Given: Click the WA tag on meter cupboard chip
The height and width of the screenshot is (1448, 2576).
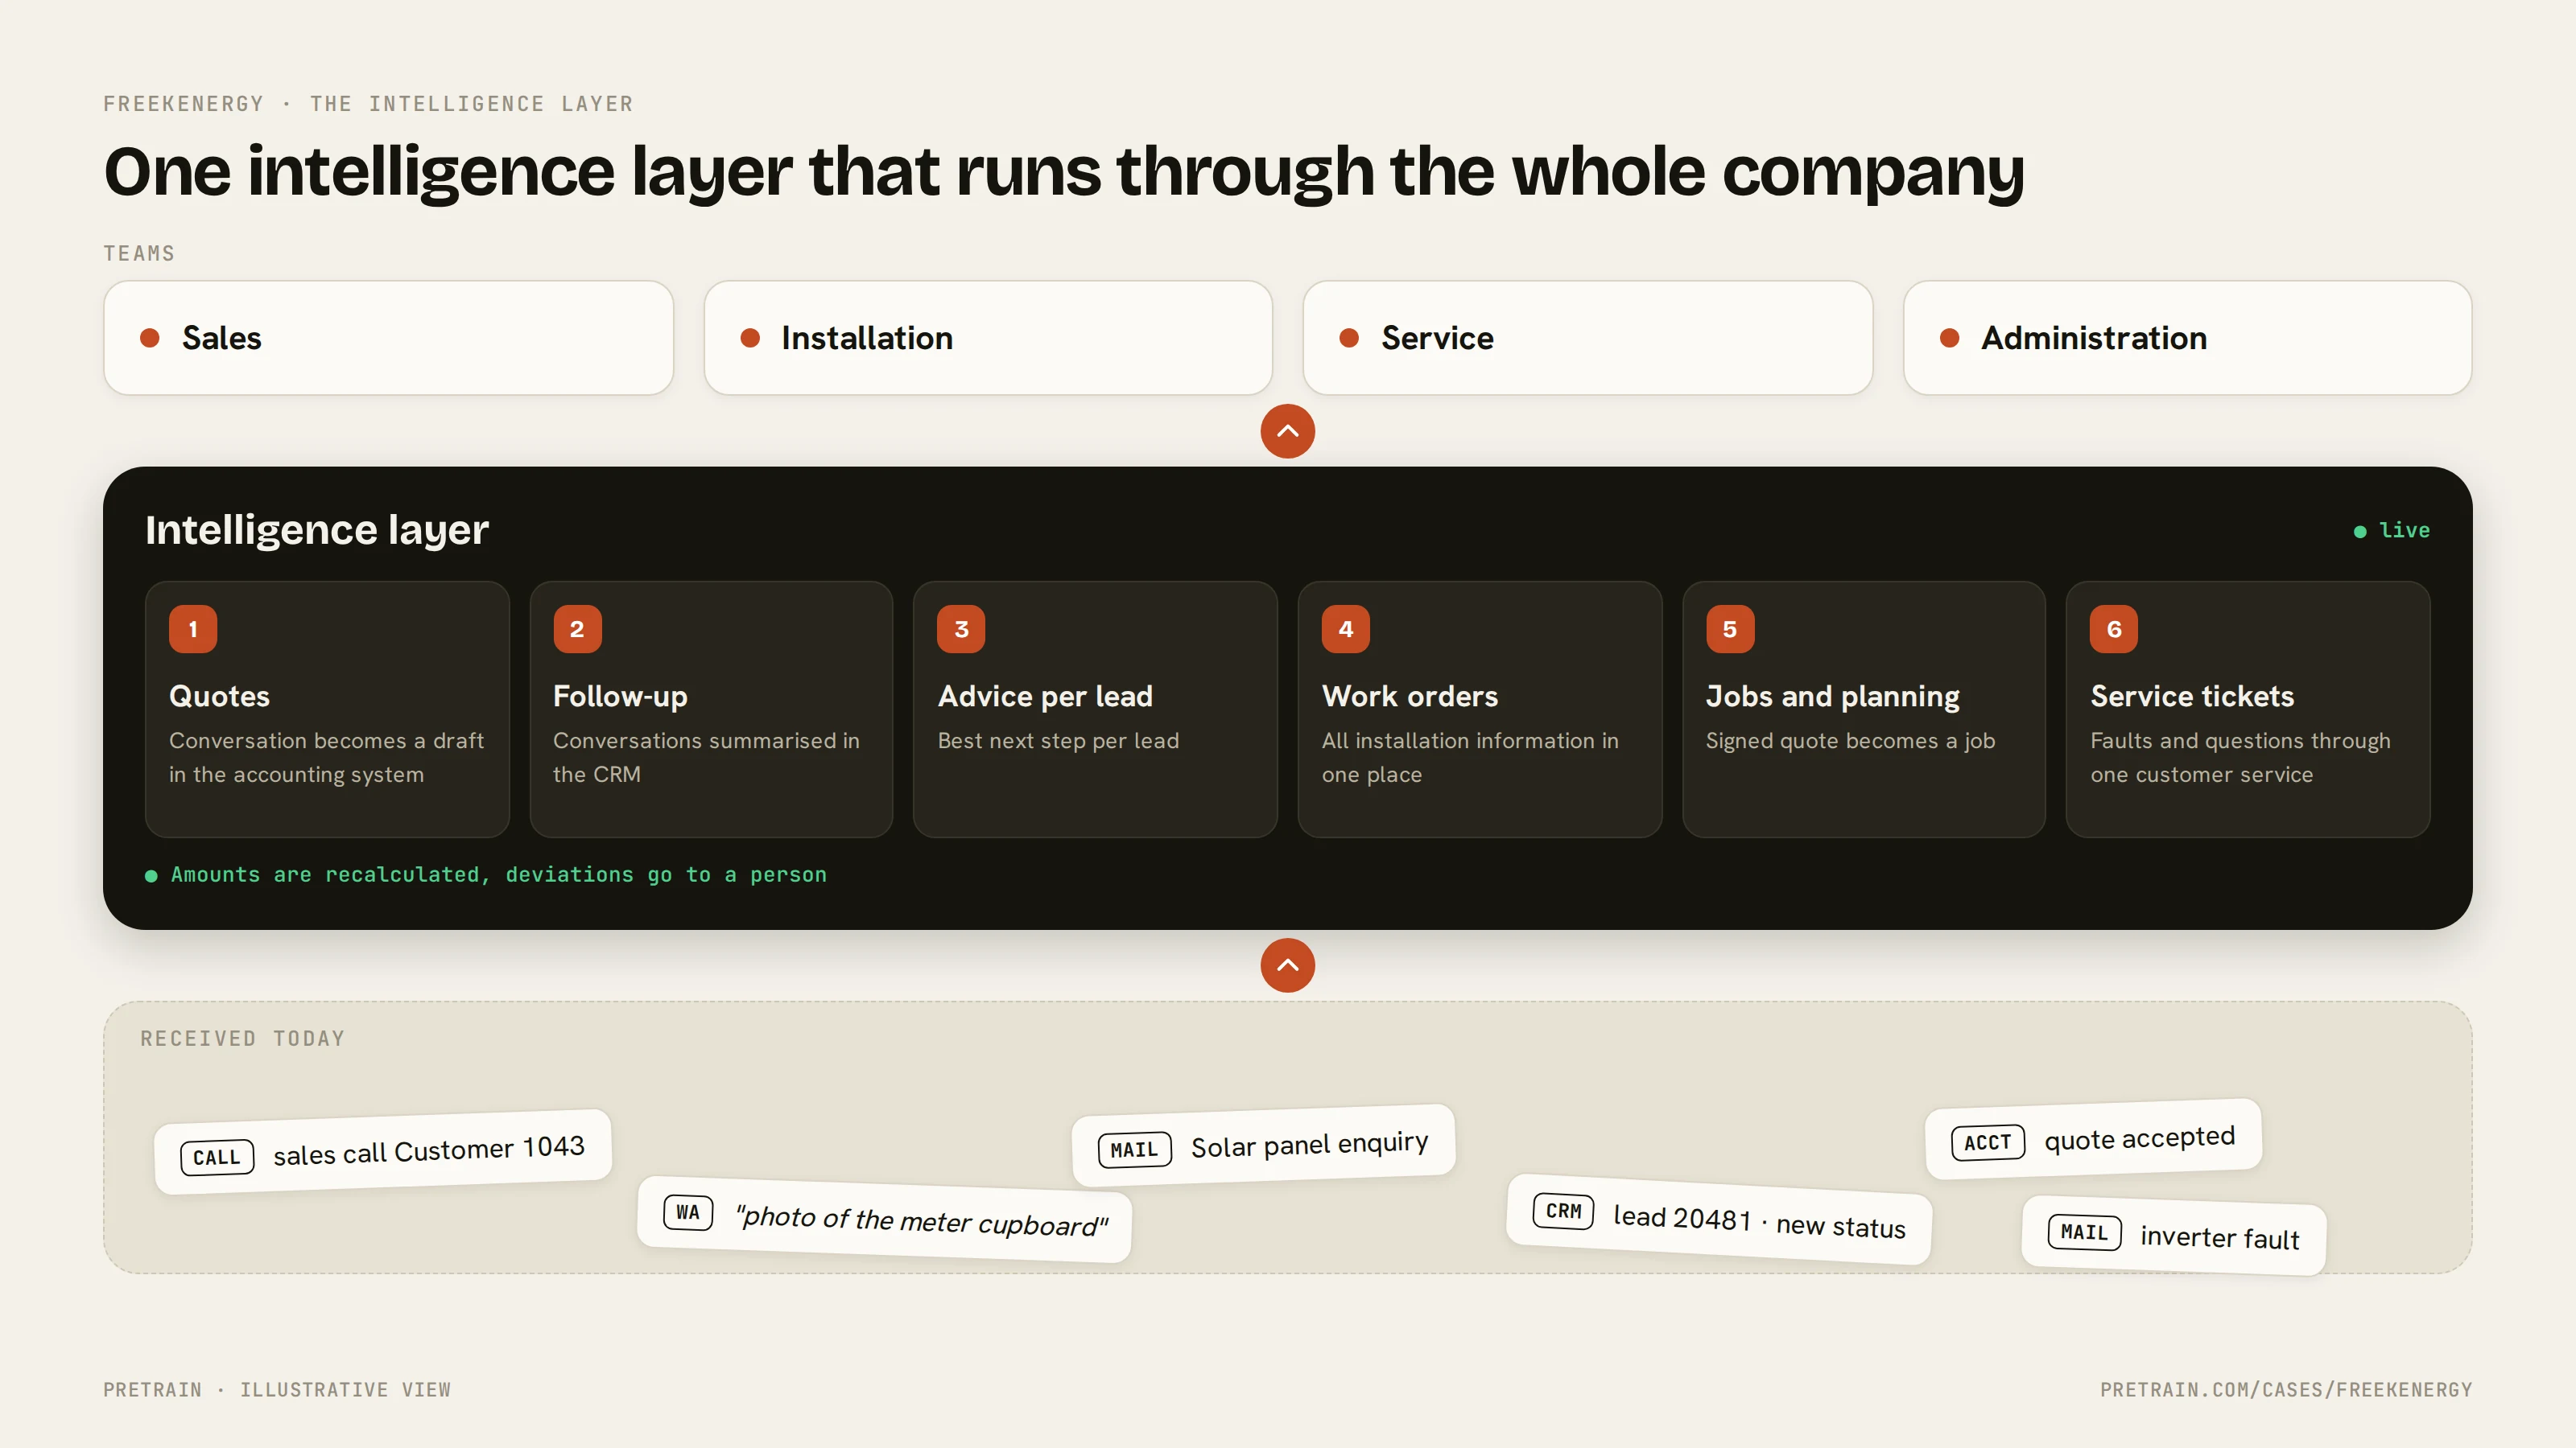Looking at the screenshot, I should click(x=688, y=1212).
